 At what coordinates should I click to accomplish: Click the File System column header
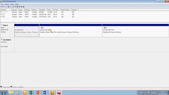(x=28, y=10)
